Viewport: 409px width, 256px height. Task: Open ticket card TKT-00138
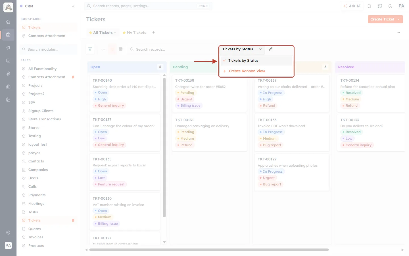pos(209,93)
